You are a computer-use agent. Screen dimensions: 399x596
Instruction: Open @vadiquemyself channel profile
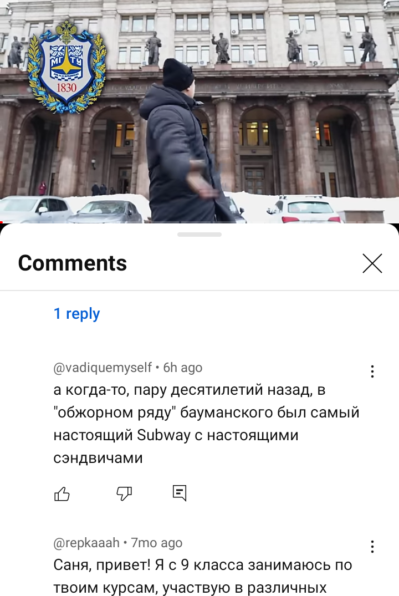(103, 368)
